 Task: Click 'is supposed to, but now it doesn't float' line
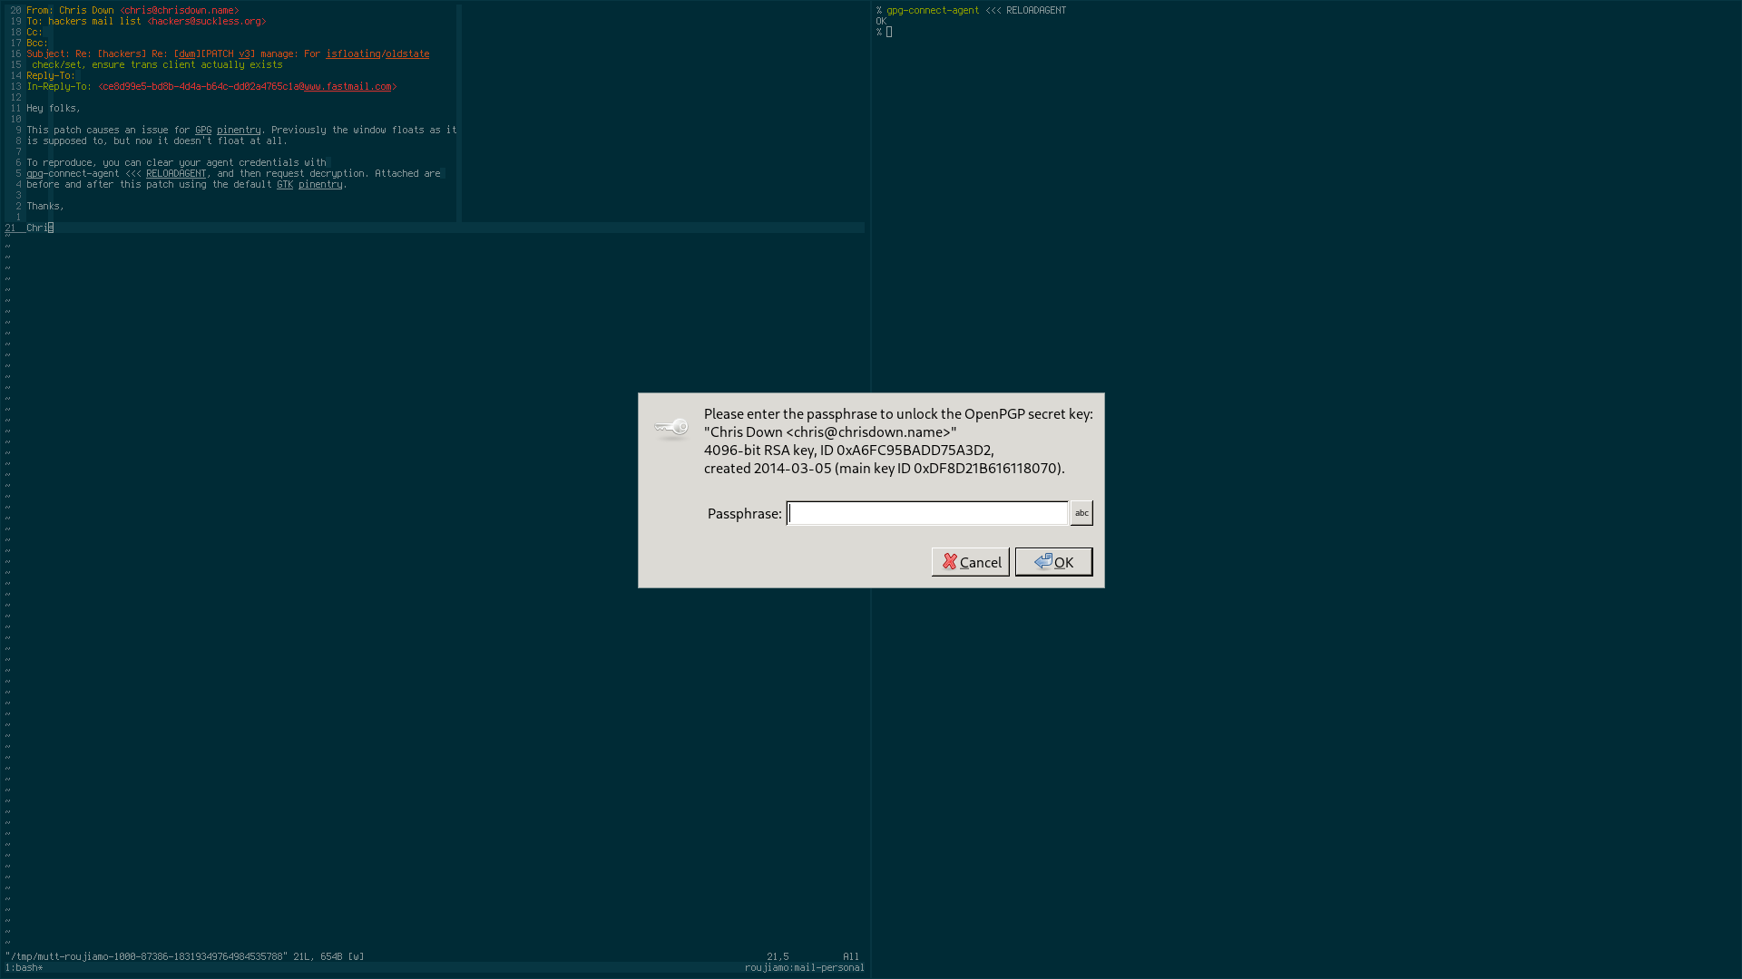click(157, 141)
